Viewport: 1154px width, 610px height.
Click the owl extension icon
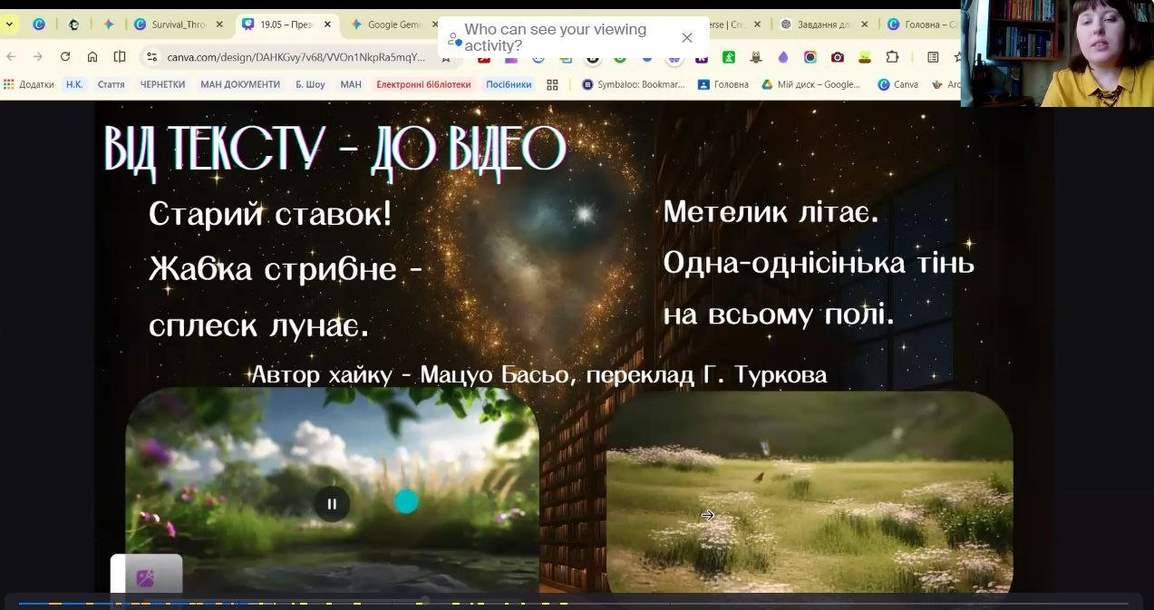[x=756, y=57]
